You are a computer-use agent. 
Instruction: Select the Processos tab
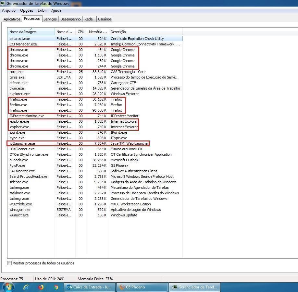[x=32, y=18]
